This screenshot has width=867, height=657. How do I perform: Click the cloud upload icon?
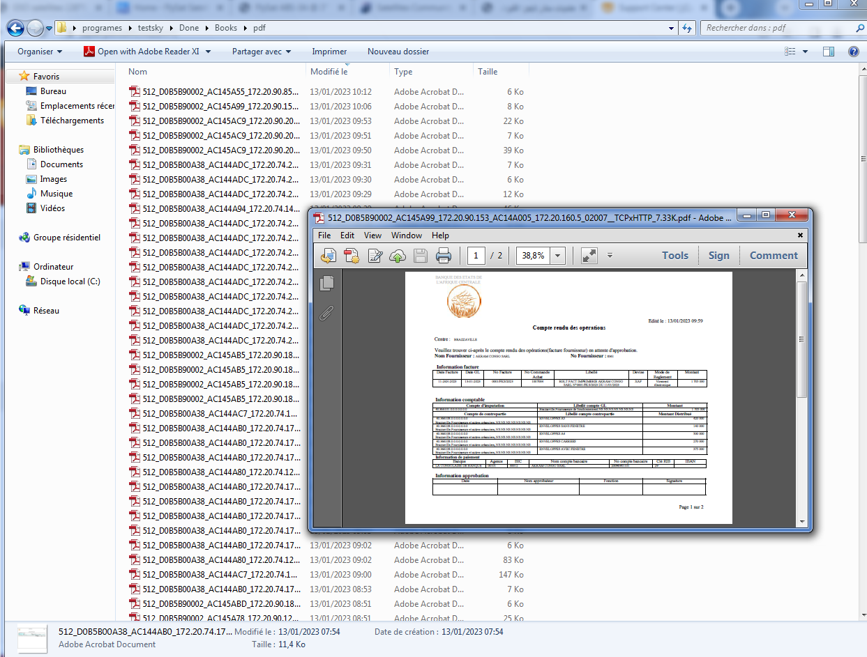pyautogui.click(x=398, y=256)
